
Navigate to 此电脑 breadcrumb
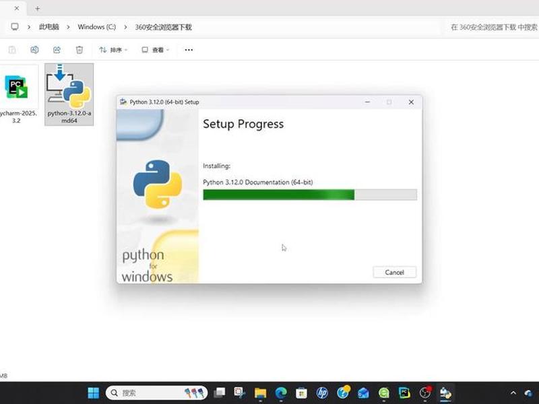[x=49, y=27]
